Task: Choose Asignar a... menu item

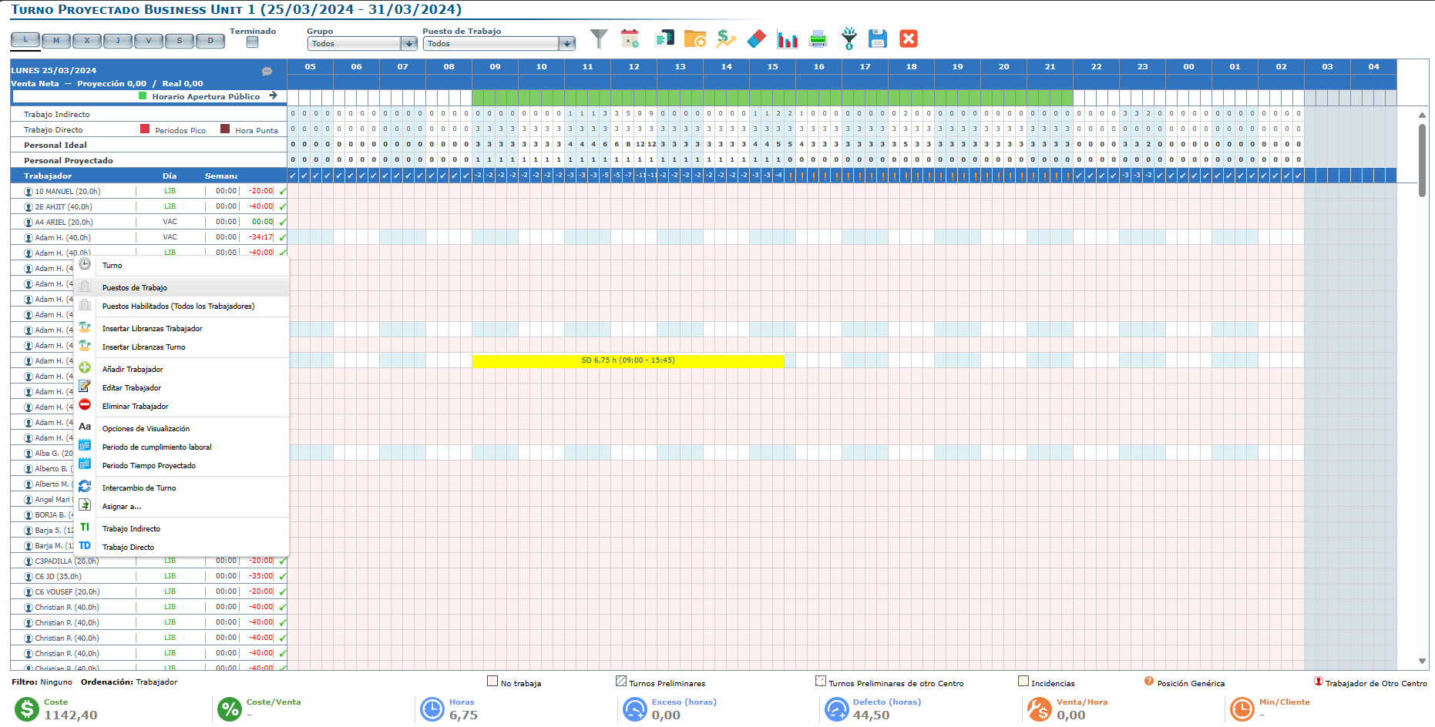Action: 182,507
